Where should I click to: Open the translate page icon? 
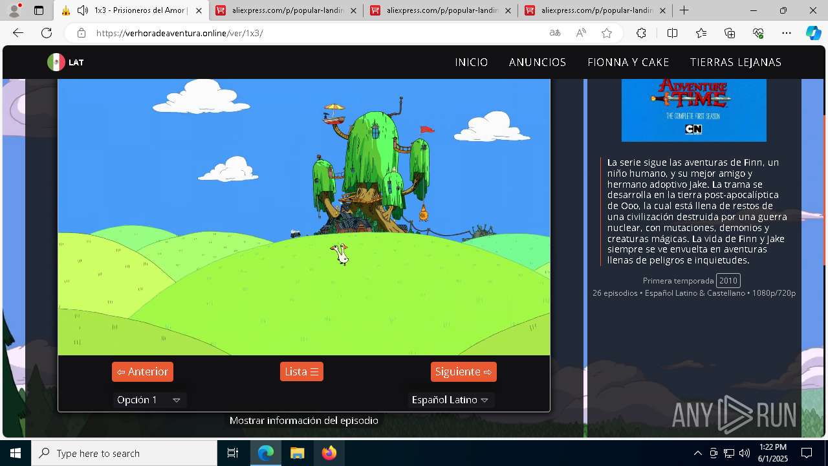[x=554, y=33]
